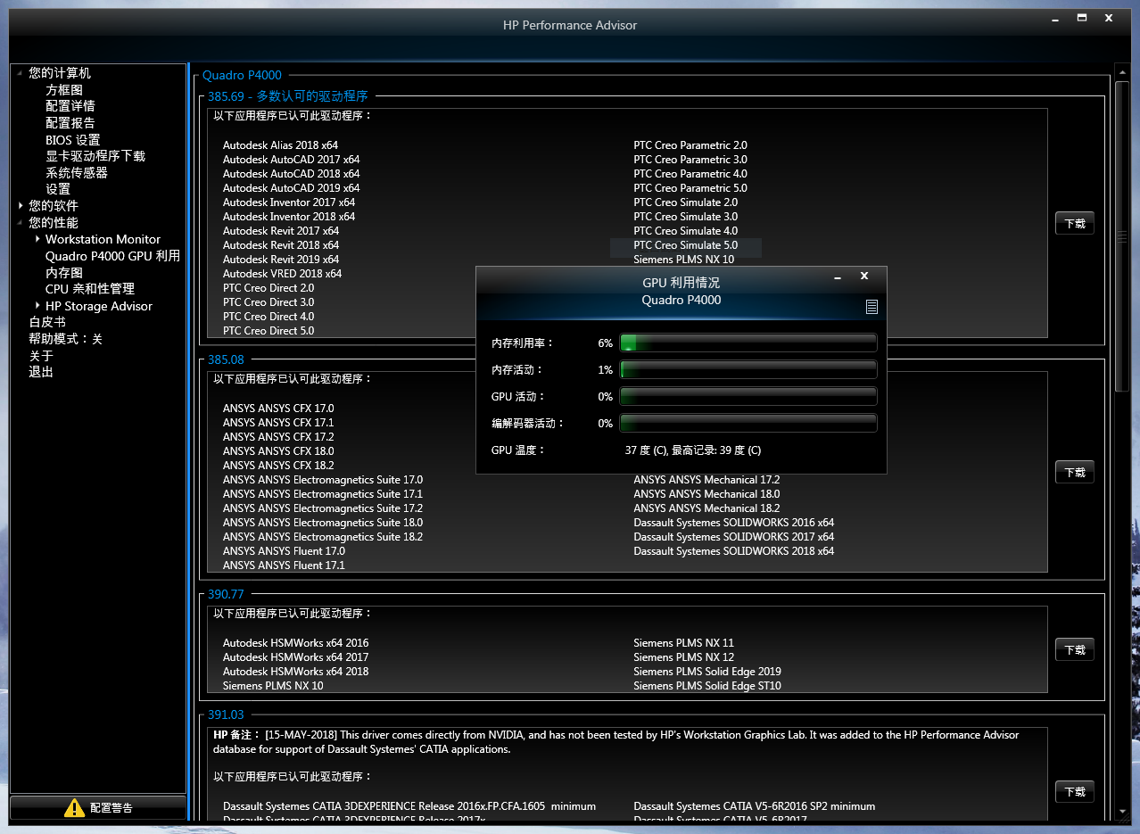Download driver 385.69 with its 下载 button

[x=1075, y=224]
